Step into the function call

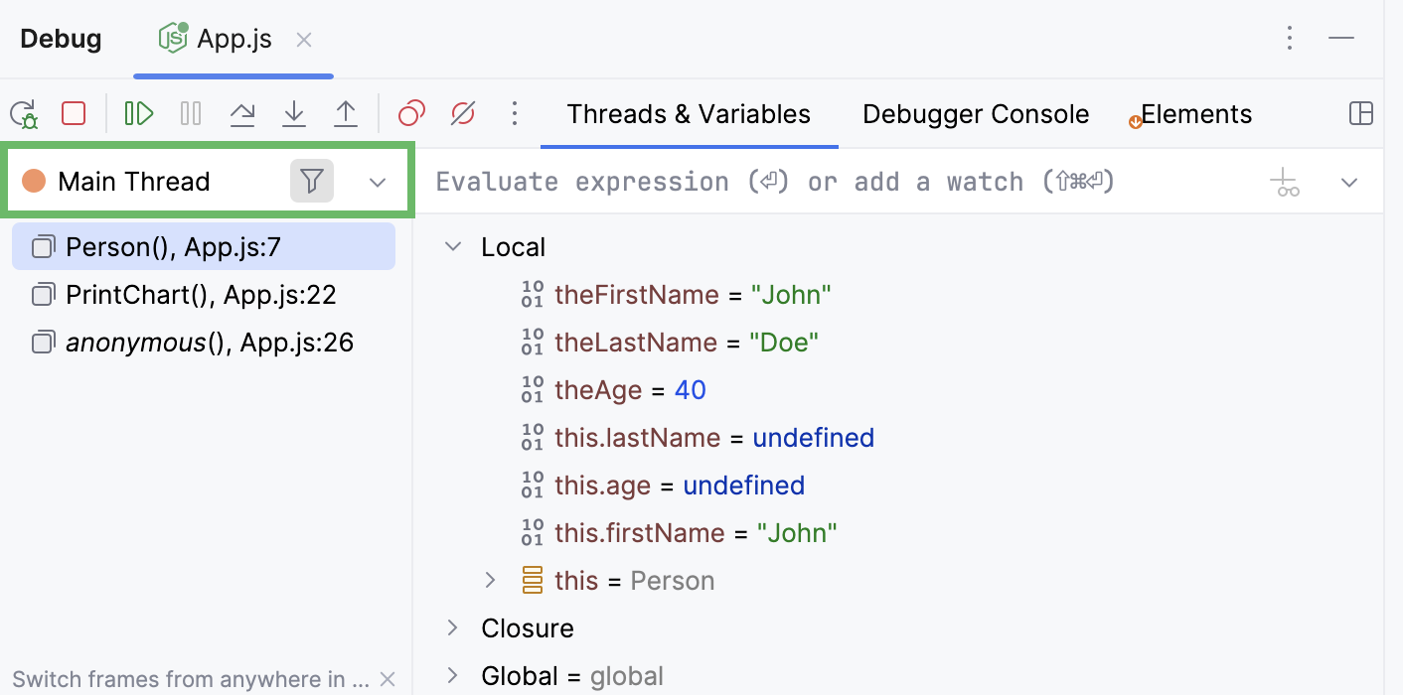(294, 113)
